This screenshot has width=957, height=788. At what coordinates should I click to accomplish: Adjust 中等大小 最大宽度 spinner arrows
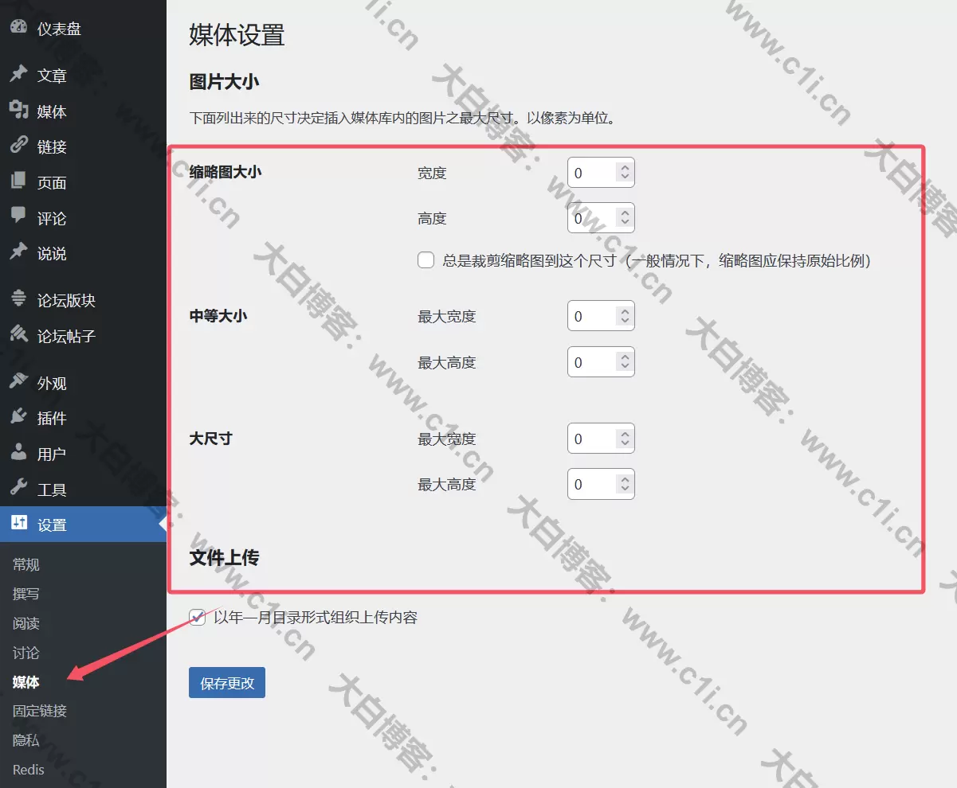[x=625, y=316]
